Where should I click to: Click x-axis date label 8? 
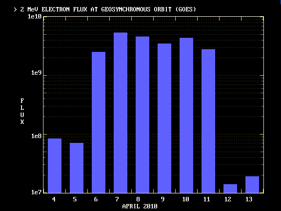tap(138, 199)
